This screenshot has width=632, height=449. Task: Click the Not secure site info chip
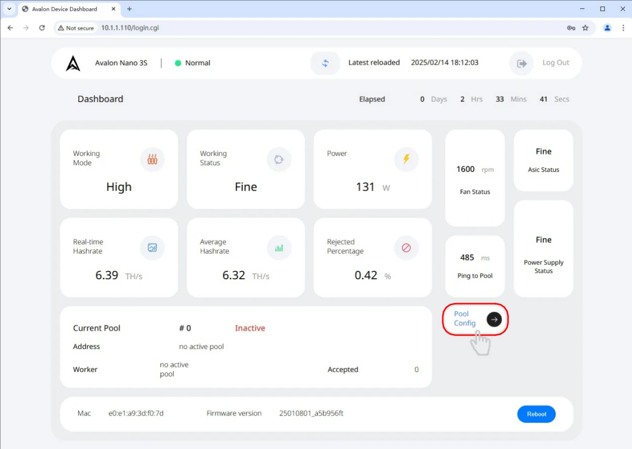coord(76,28)
